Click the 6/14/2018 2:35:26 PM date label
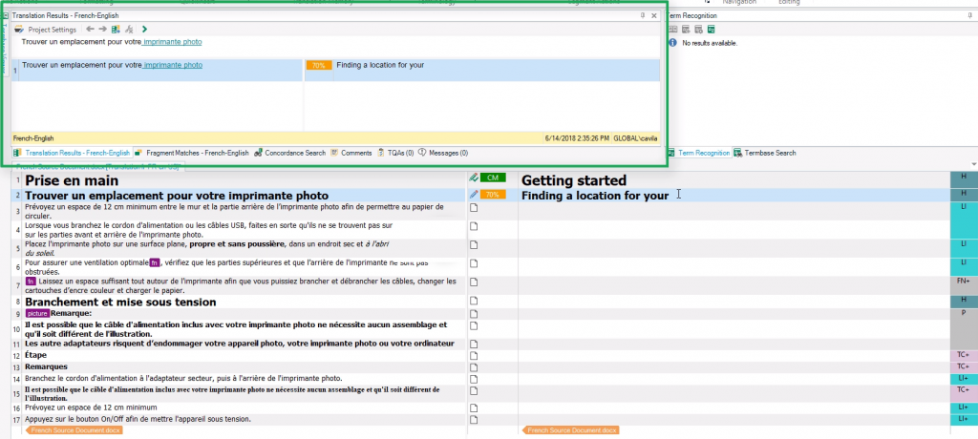This screenshot has width=978, height=439. (576, 138)
